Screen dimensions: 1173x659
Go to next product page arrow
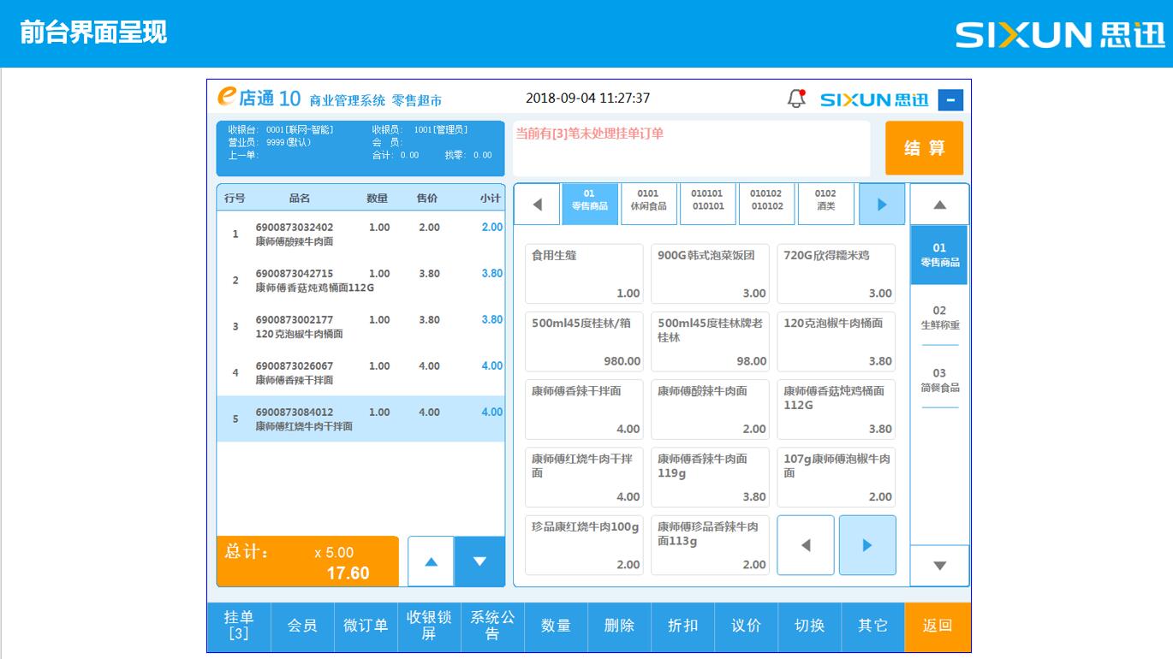point(867,545)
